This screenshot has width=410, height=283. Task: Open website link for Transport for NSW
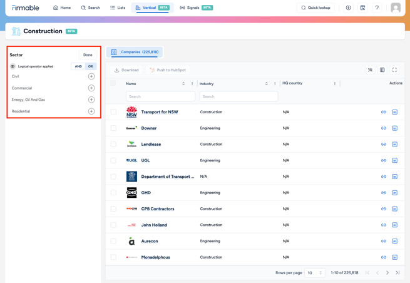point(384,112)
